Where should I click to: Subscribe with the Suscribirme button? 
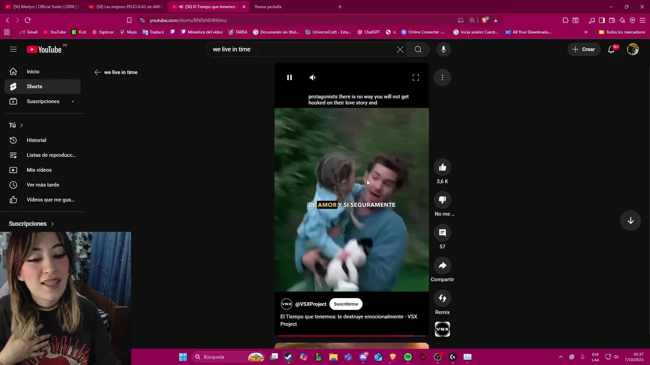(346, 304)
